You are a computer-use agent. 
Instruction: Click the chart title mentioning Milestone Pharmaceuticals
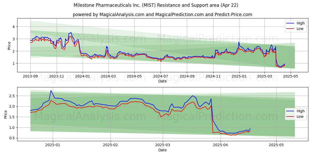click(x=156, y=5)
